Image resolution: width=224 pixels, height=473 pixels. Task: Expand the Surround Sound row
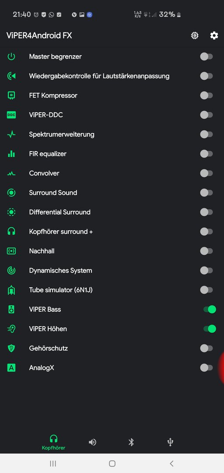click(112, 193)
